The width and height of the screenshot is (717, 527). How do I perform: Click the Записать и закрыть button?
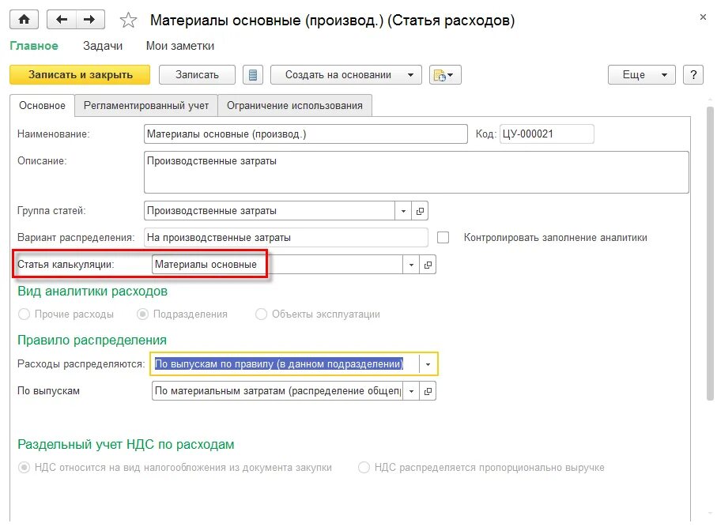click(80, 74)
